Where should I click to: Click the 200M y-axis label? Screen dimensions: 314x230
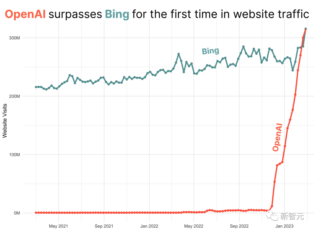coord(15,96)
